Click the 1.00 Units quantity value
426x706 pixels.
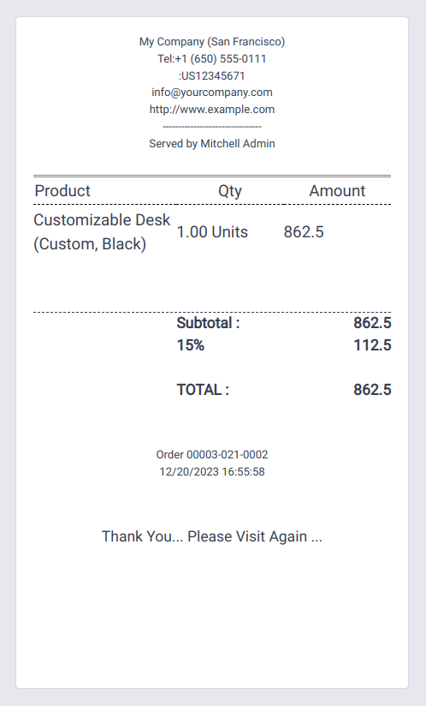click(212, 232)
